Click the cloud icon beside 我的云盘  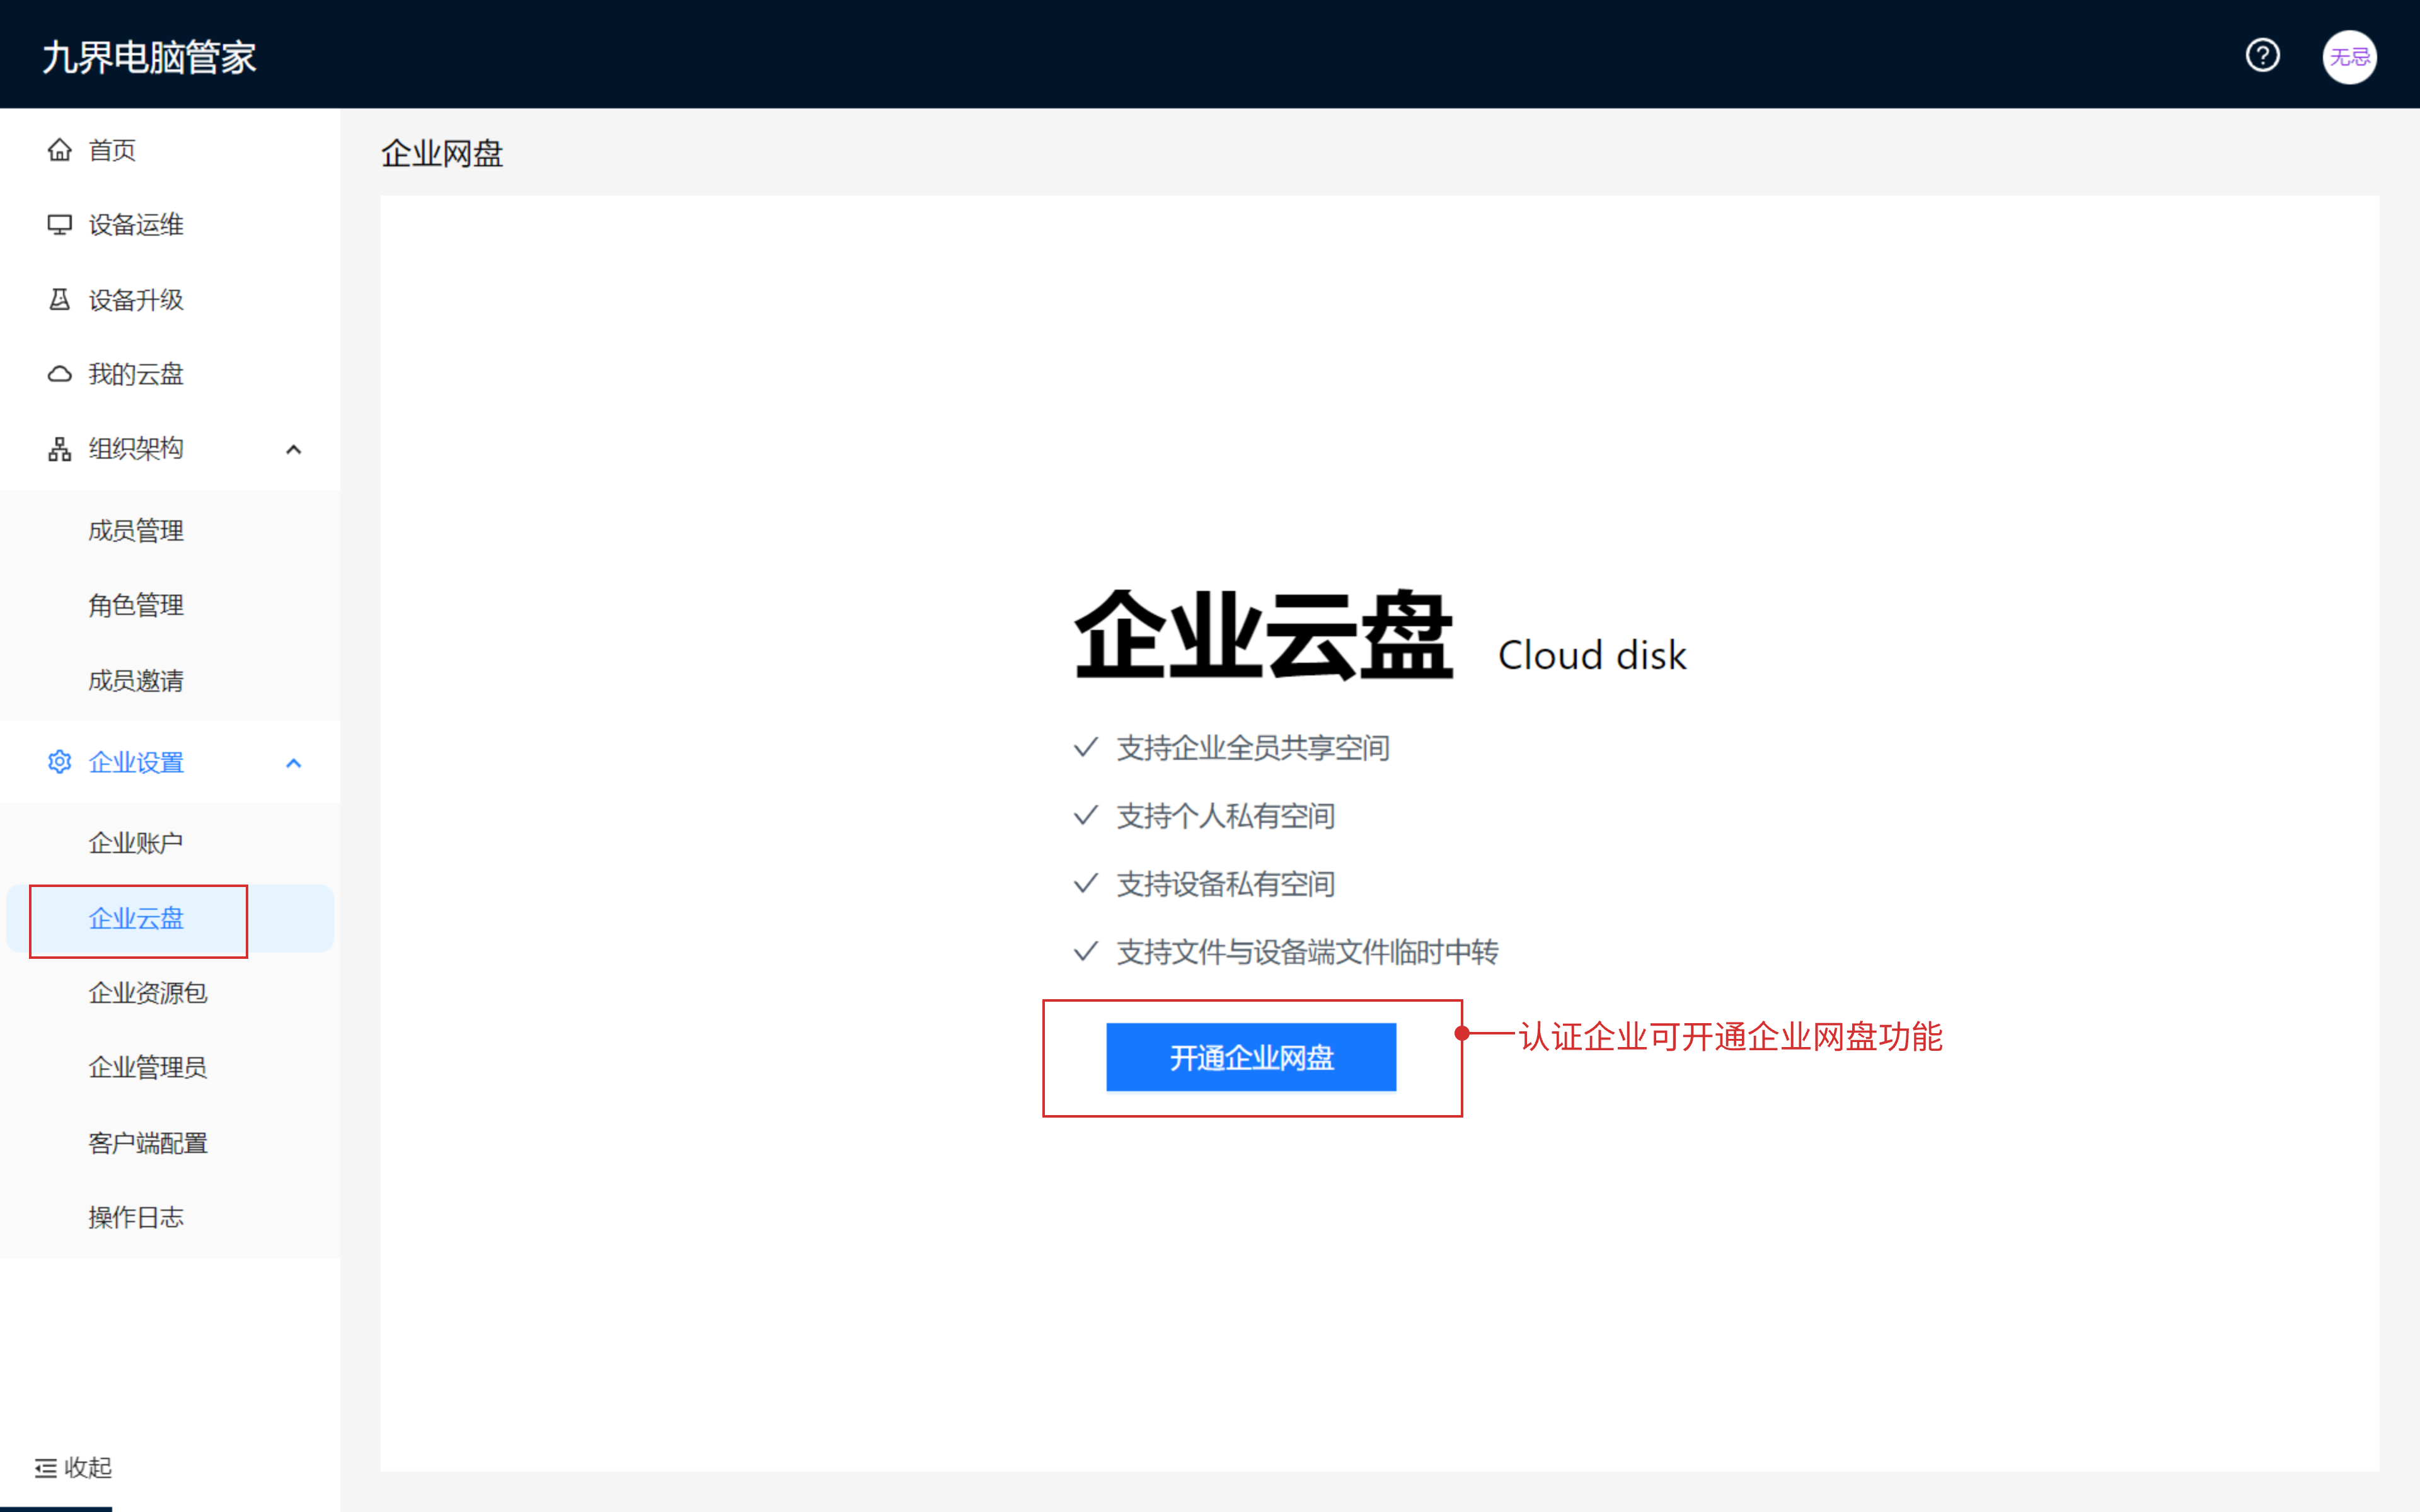[60, 374]
